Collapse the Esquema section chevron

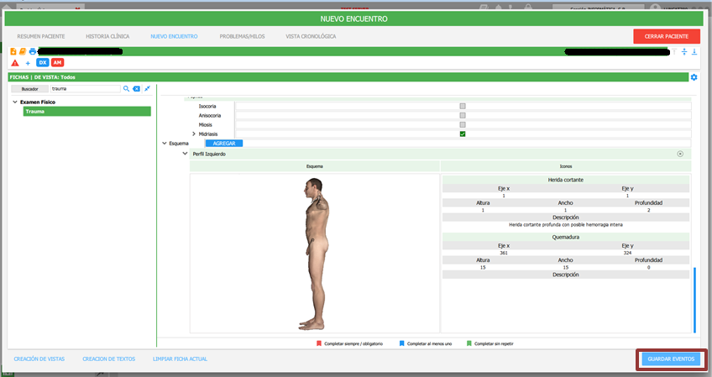[165, 144]
